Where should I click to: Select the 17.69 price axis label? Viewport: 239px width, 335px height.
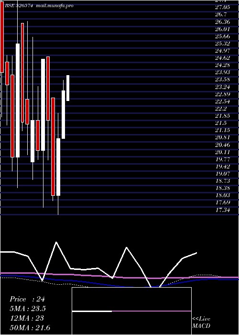click(223, 203)
